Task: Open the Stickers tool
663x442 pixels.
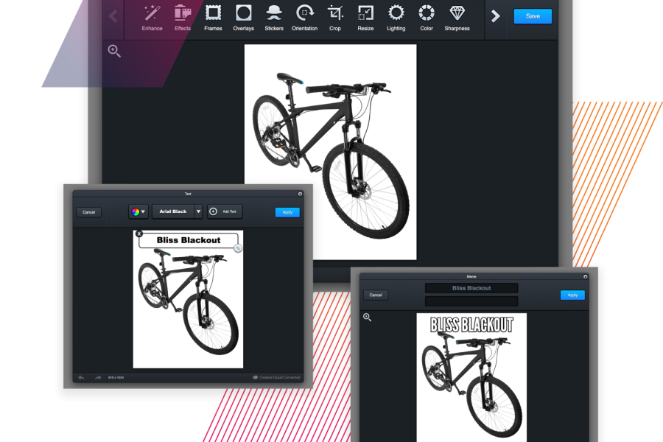Action: [x=273, y=18]
